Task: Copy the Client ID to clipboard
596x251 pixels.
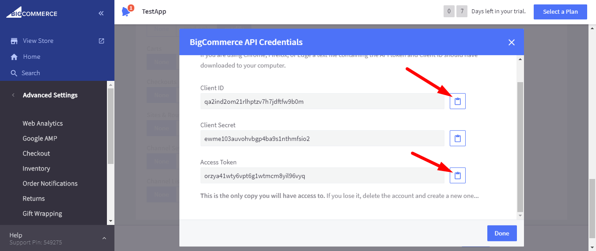Action: [x=458, y=101]
